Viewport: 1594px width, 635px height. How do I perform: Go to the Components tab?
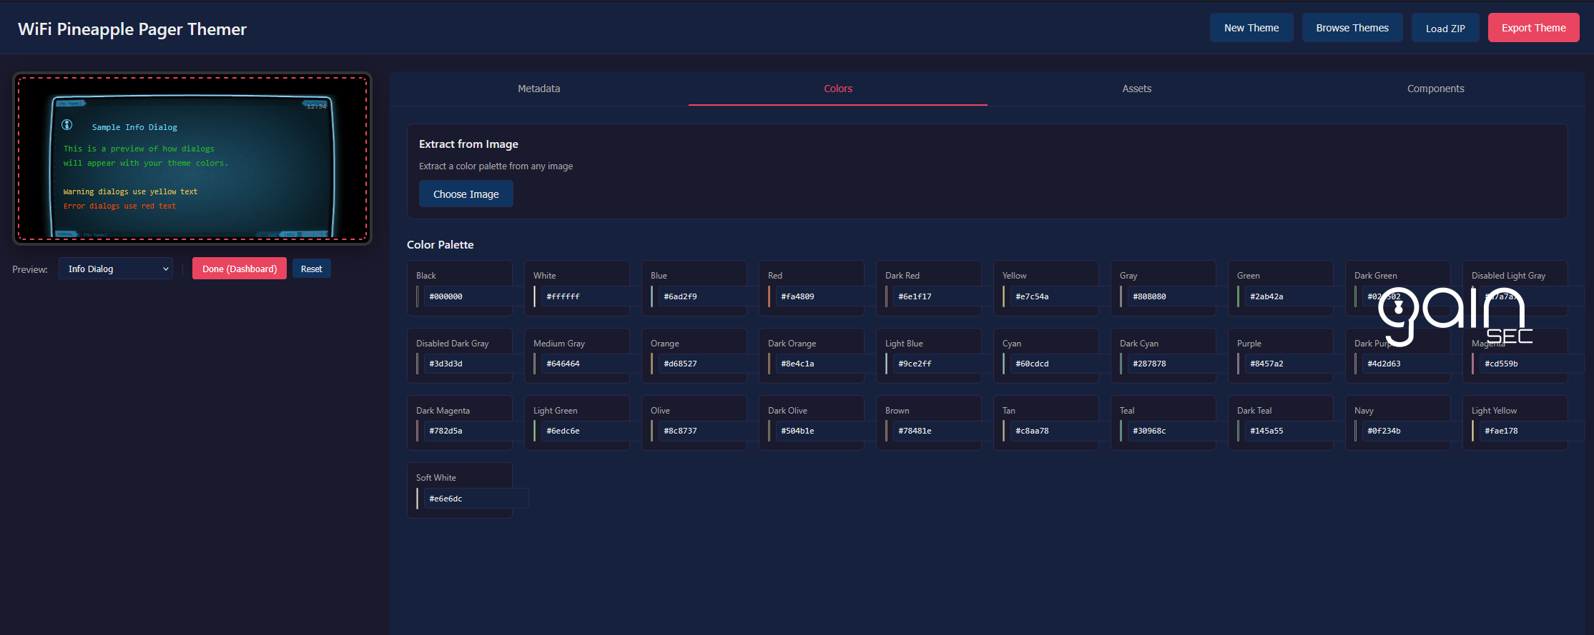(1436, 89)
